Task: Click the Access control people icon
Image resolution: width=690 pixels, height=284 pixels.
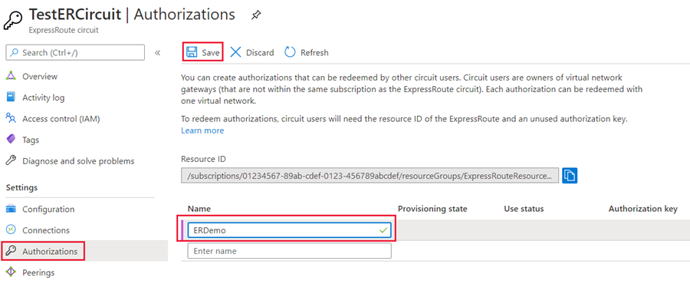Action: pos(11,118)
